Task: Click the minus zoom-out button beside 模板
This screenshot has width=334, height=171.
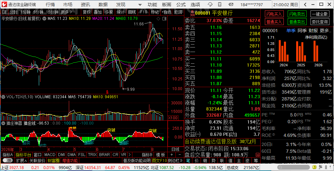Action: [x=179, y=155]
